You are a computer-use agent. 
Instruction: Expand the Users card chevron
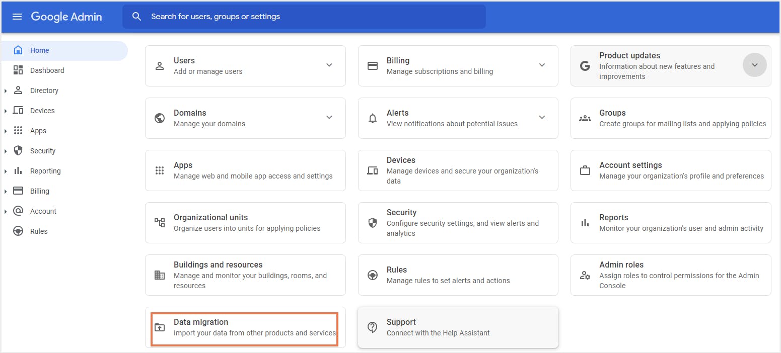[x=329, y=65]
